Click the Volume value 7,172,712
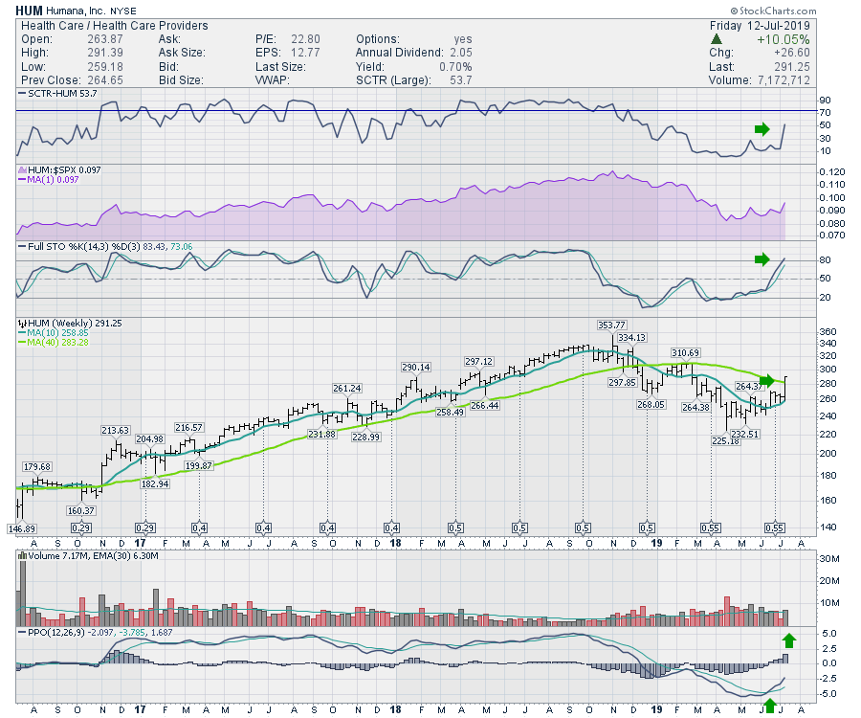Image resolution: width=861 pixels, height=718 pixels. pos(784,80)
